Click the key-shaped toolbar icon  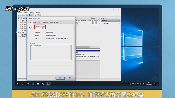pos(36,15)
